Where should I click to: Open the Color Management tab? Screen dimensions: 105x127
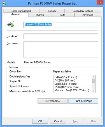tap(21, 11)
